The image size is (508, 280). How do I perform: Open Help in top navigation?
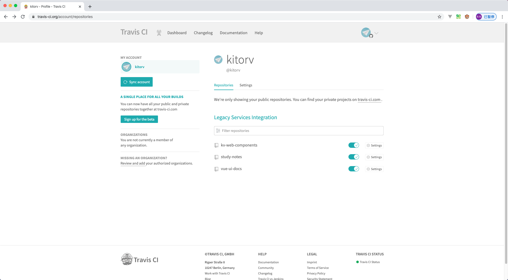[x=259, y=33]
